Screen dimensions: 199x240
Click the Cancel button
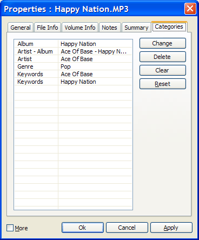127,228
